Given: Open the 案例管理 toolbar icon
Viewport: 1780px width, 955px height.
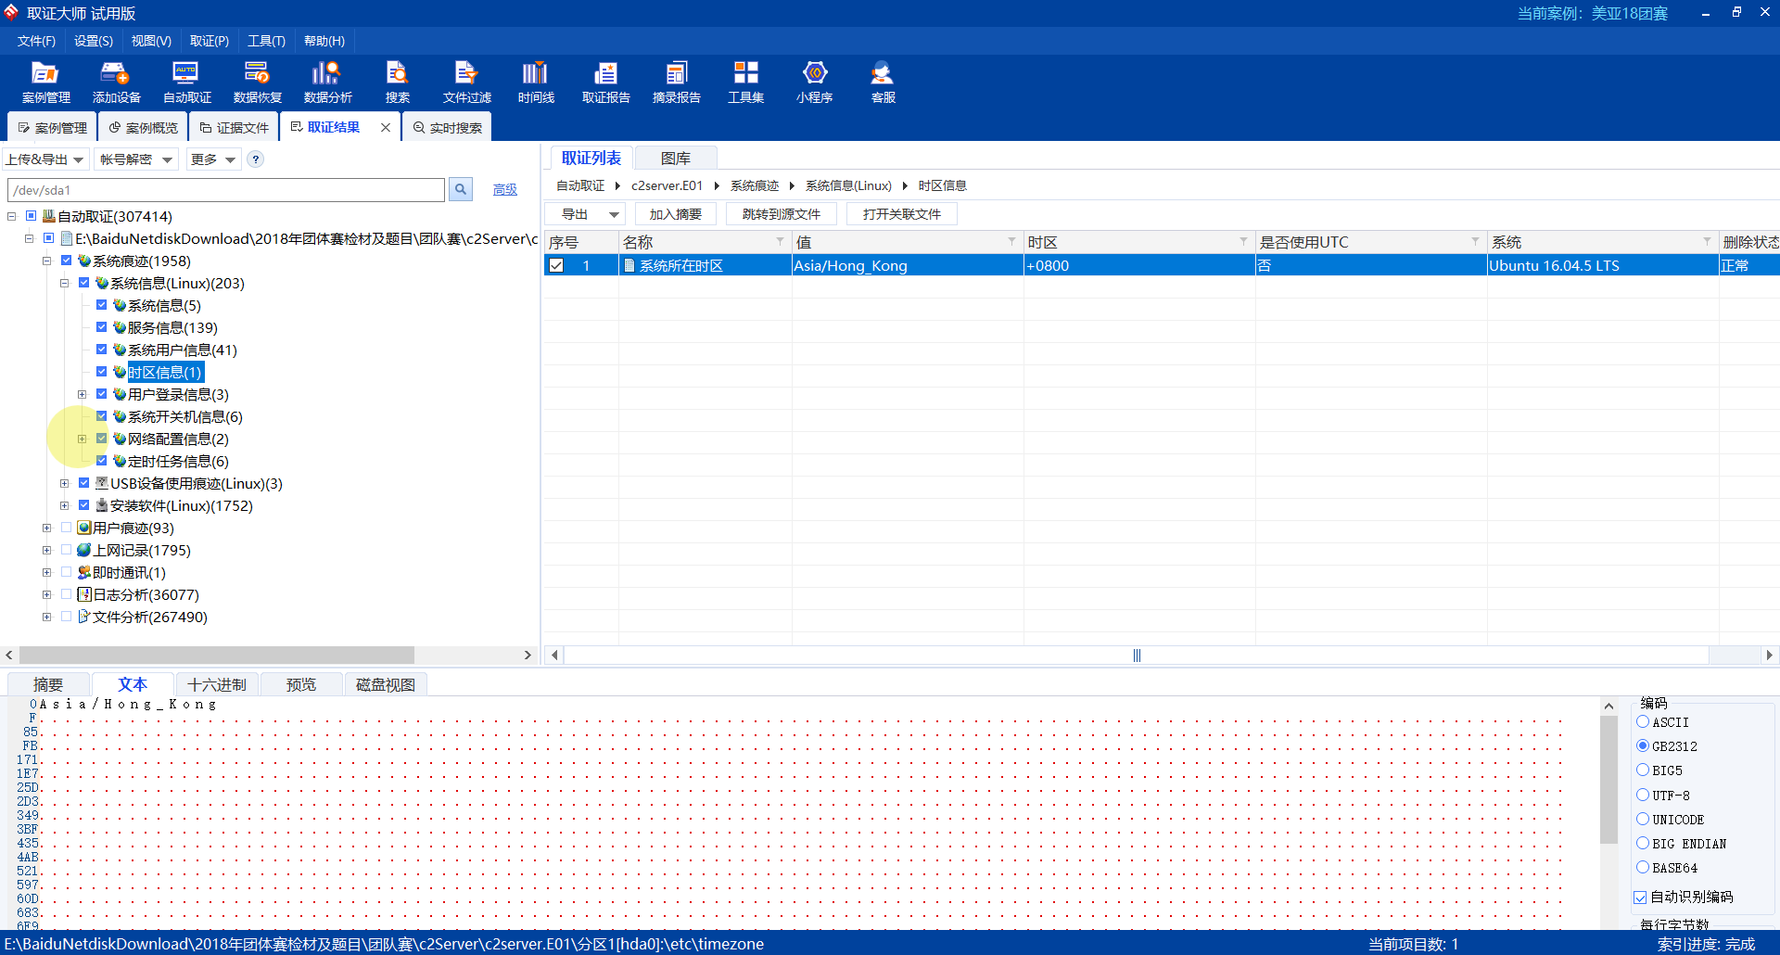Looking at the screenshot, I should pyautogui.click(x=45, y=82).
